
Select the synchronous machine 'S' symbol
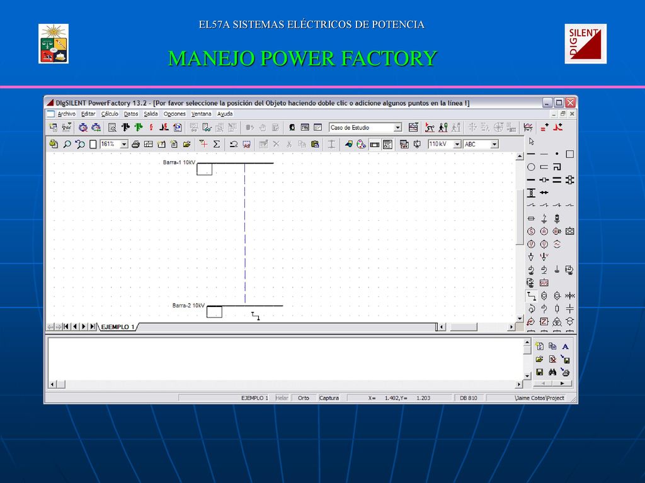(x=531, y=231)
